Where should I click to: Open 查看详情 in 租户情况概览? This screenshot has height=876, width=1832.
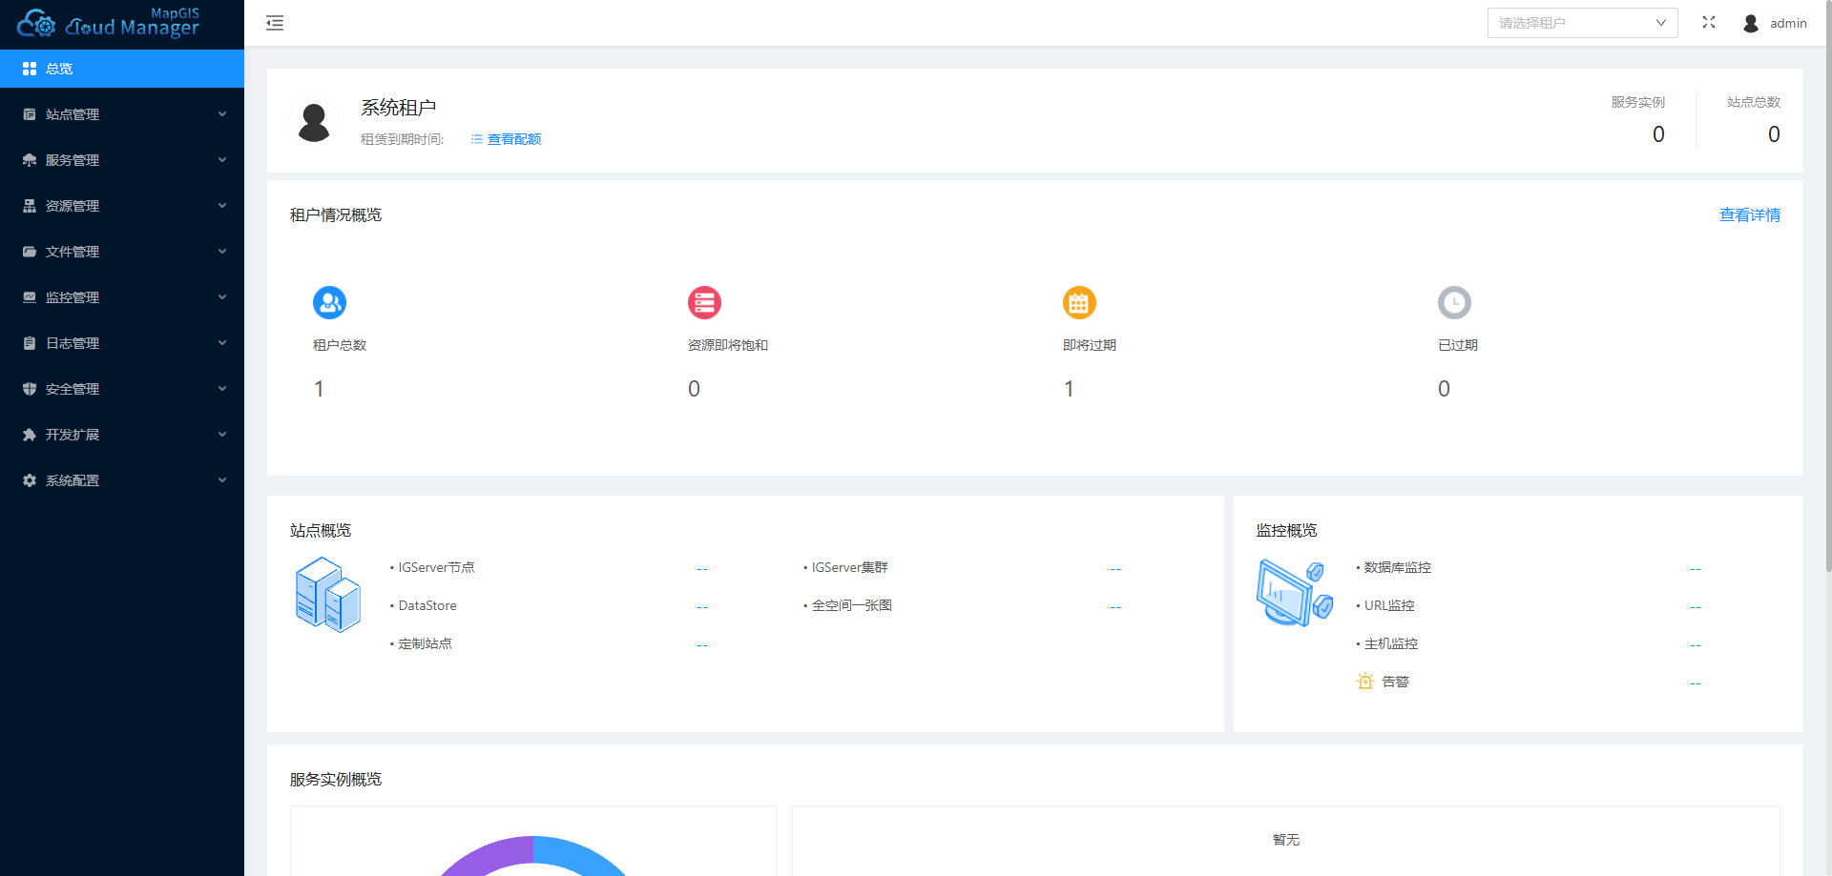coord(1750,214)
